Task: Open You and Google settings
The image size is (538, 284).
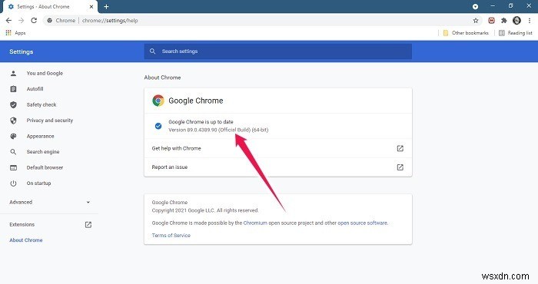Action: pyautogui.click(x=45, y=74)
